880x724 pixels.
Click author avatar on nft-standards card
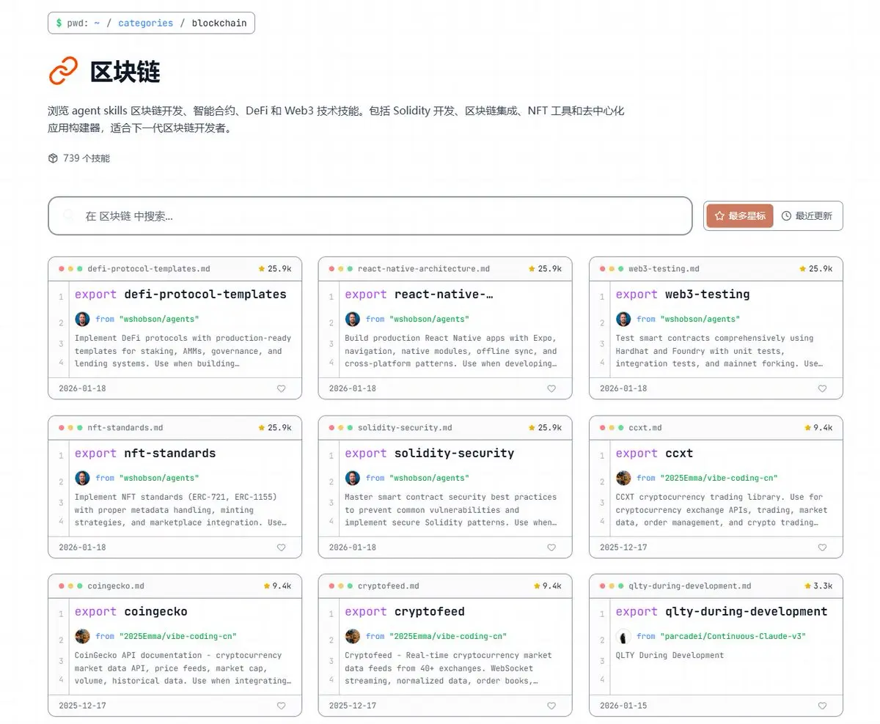[82, 478]
